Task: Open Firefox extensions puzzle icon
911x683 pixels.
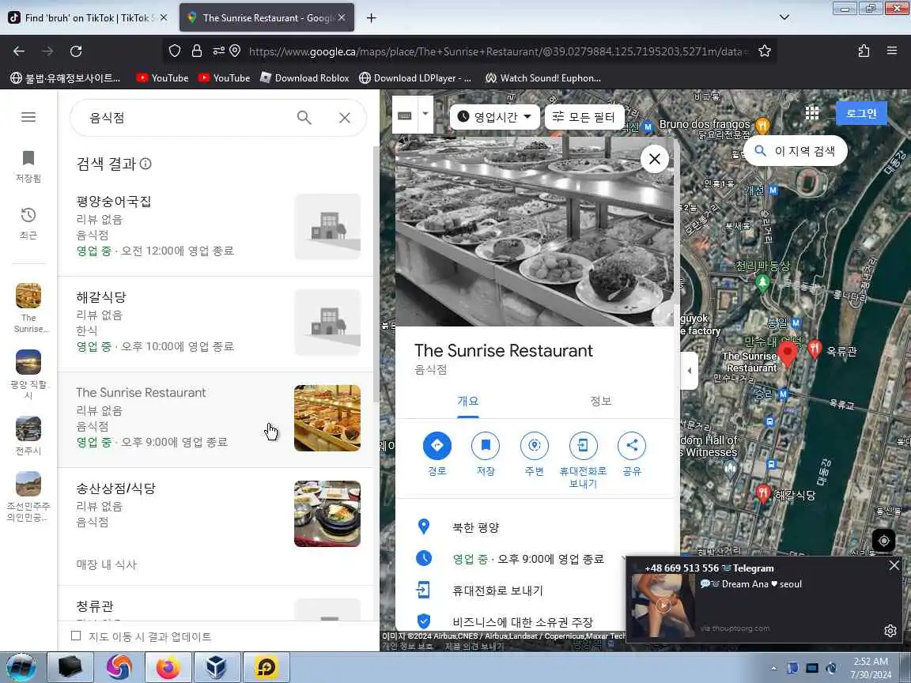Action: tap(864, 51)
